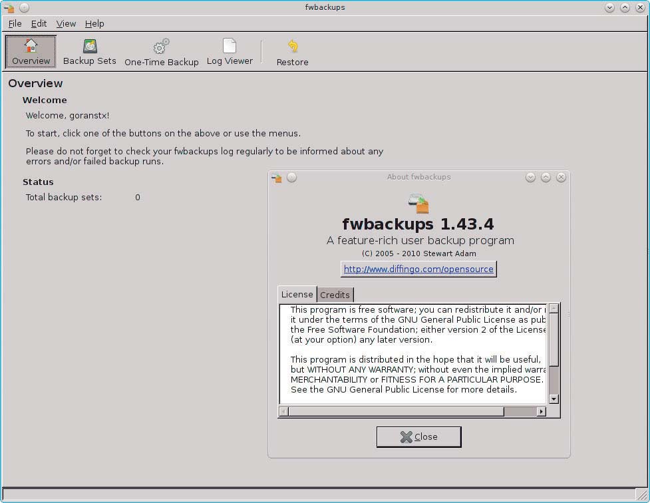Close About fwbackups with title bar X
This screenshot has width=650, height=503.
pyautogui.click(x=561, y=178)
